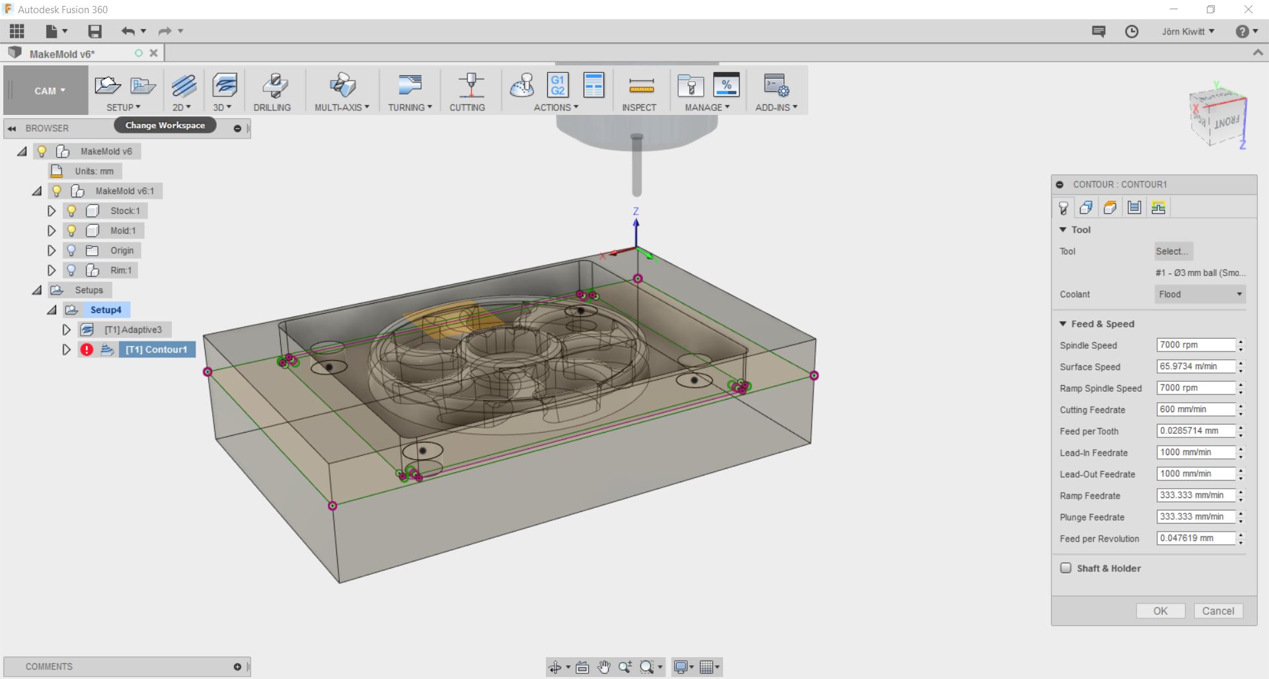The height and width of the screenshot is (679, 1269).
Task: Click the Simulate icon in Actions
Action: tap(522, 85)
